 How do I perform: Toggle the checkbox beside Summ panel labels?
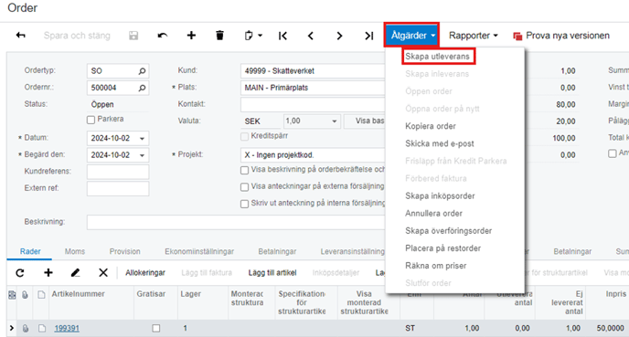tap(613, 153)
